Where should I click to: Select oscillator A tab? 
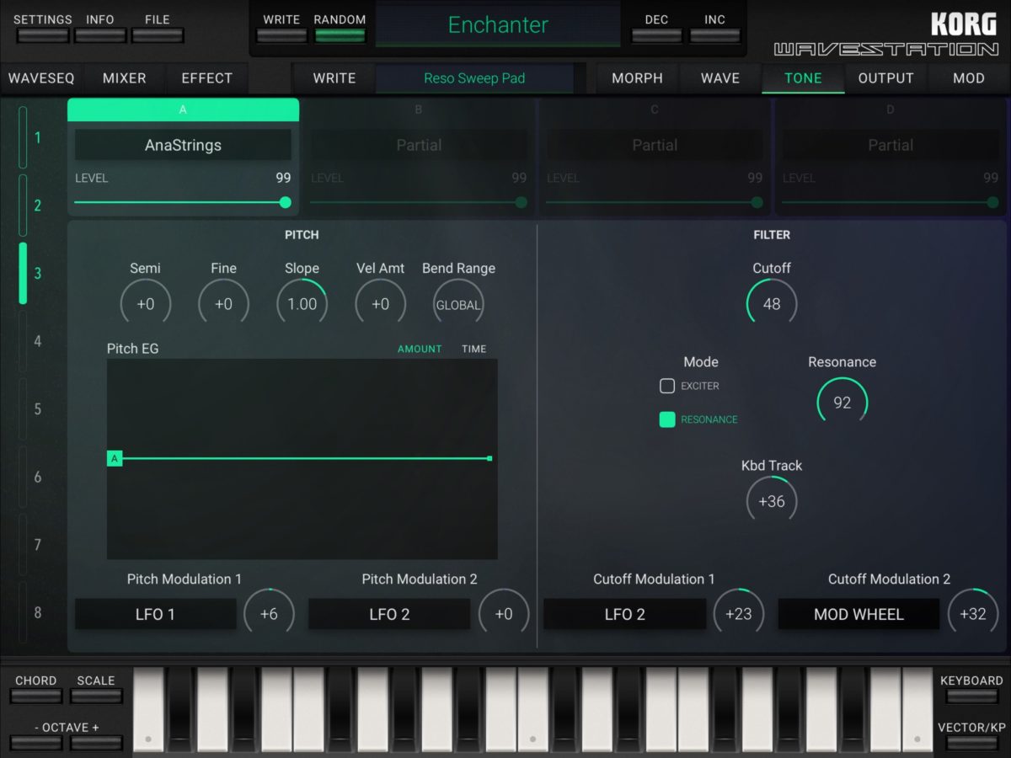tap(183, 109)
